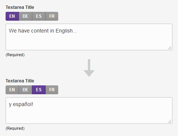Click the word 'English...' in the upper textarea
This screenshot has height=136, width=178.
point(66,31)
